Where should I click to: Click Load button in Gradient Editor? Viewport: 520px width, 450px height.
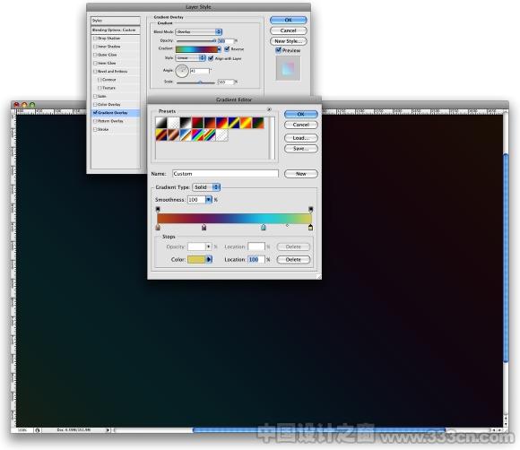point(300,138)
